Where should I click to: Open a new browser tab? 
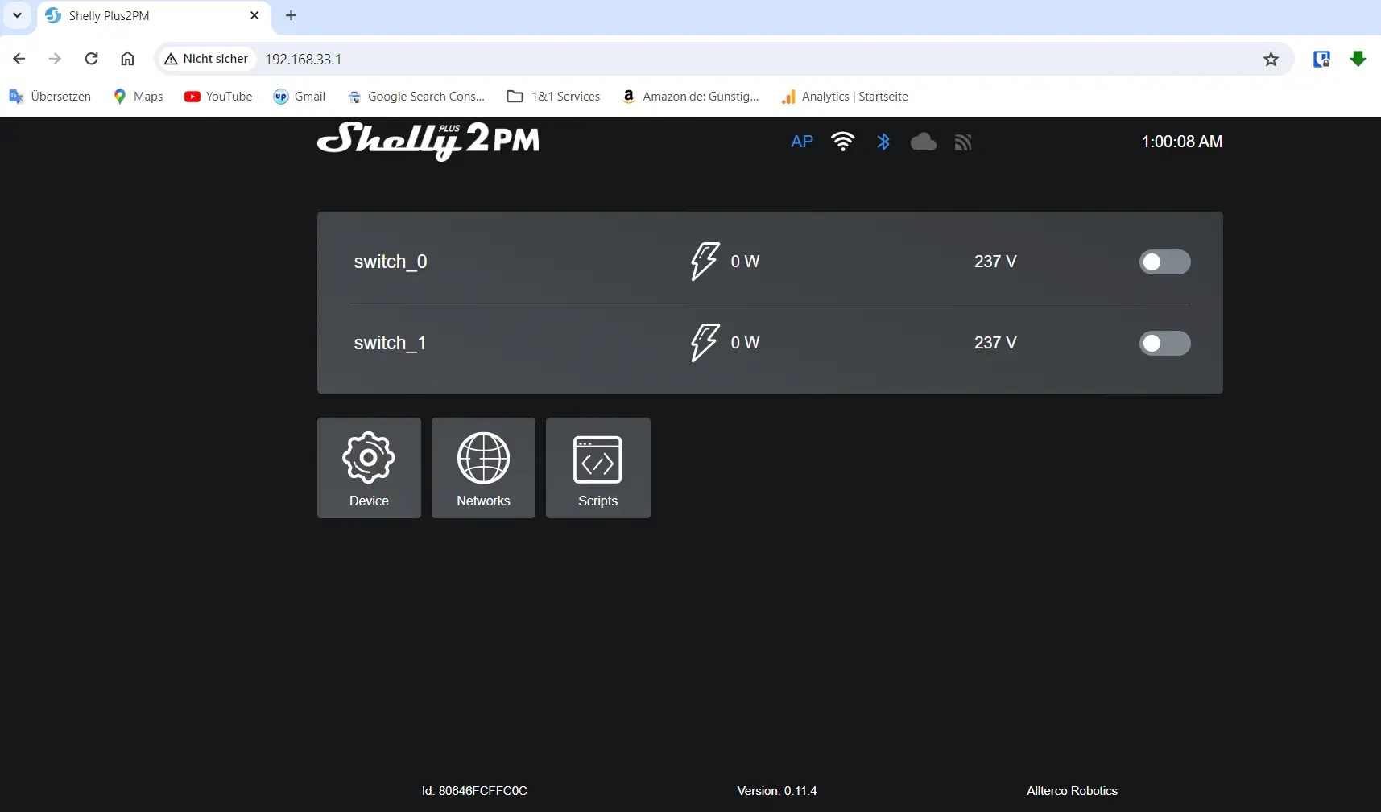point(291,15)
